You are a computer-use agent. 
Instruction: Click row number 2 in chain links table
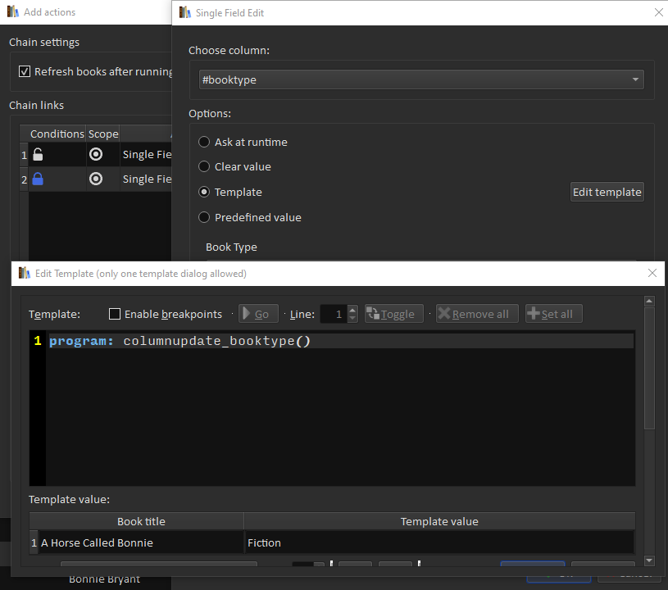pos(25,179)
